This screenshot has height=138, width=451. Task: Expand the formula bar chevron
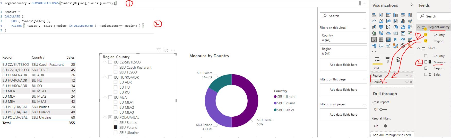365,4
